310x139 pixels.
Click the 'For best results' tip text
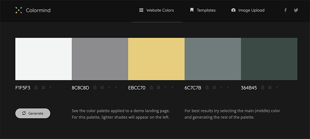point(232,114)
